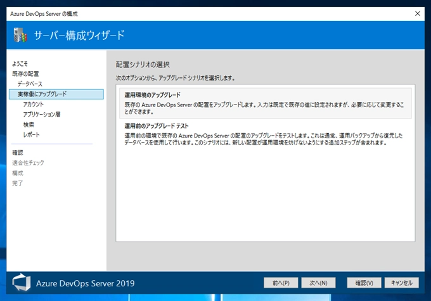Click the キャンセル button
431x301 pixels.
click(402, 283)
